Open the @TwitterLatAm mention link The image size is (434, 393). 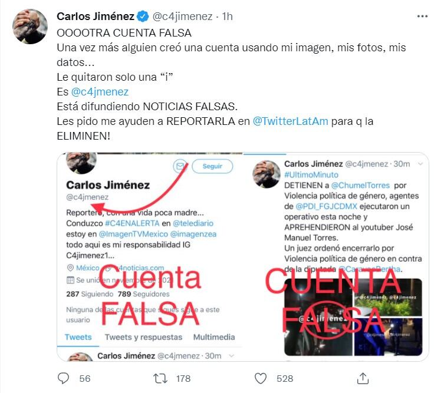(x=290, y=121)
